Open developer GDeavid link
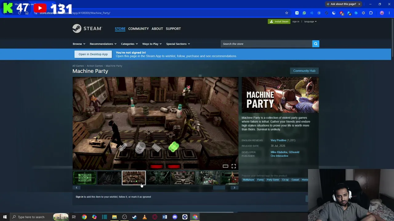The image size is (394, 221). click(x=294, y=152)
